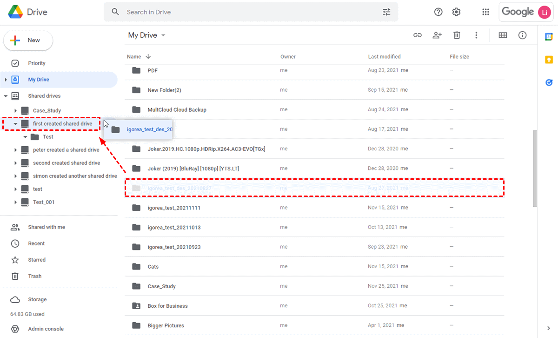Click the search magnifier icon

click(x=115, y=12)
